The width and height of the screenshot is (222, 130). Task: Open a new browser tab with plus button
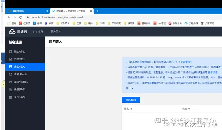click(x=98, y=11)
